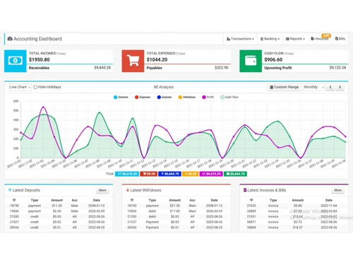Click deposit row 18750 in Latest Deposits

click(59, 206)
